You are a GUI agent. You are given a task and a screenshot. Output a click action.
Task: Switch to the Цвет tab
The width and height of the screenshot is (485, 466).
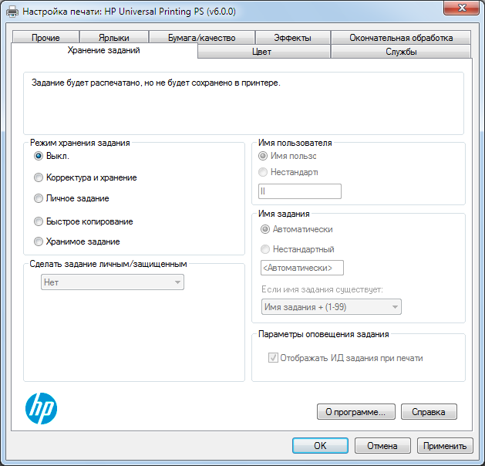(x=264, y=52)
